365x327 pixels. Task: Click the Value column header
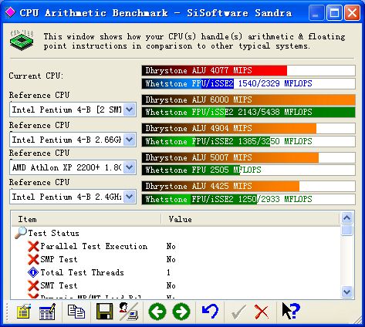[x=251, y=219]
